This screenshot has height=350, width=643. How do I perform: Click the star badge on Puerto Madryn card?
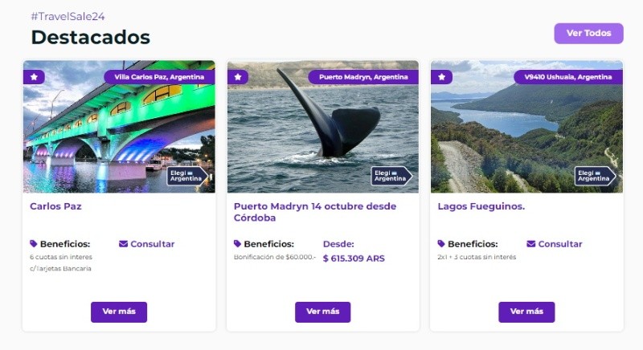click(x=238, y=77)
